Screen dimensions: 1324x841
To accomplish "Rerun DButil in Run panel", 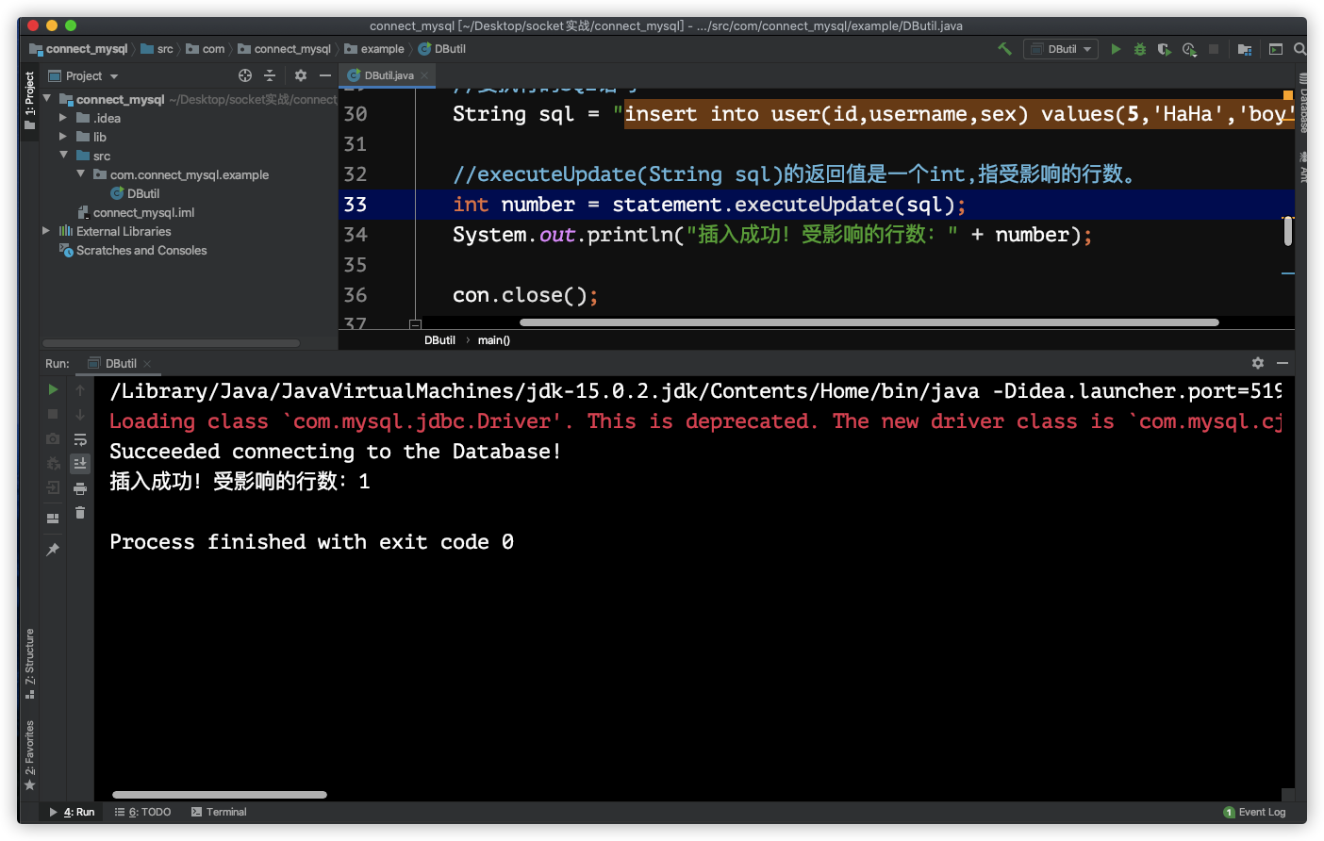I will pos(53,389).
